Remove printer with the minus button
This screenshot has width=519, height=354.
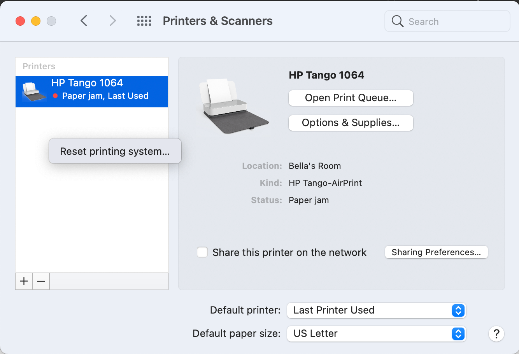[x=41, y=281]
